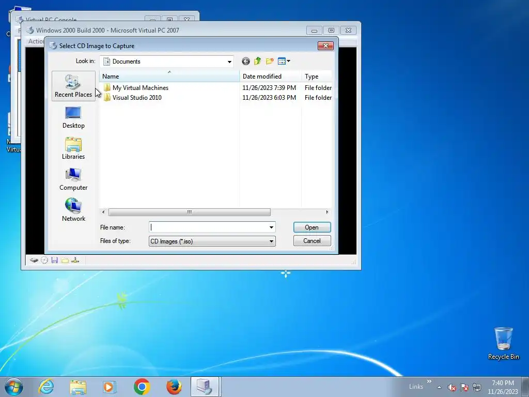Click the network tray icon
The height and width of the screenshot is (397, 529).
point(477,387)
